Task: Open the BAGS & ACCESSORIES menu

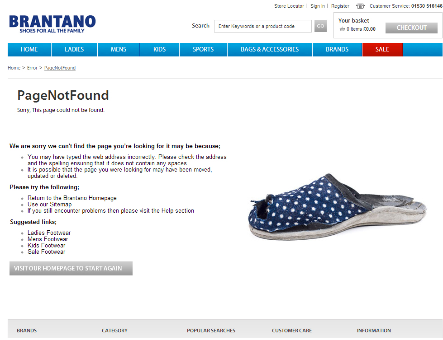Action: coord(270,49)
